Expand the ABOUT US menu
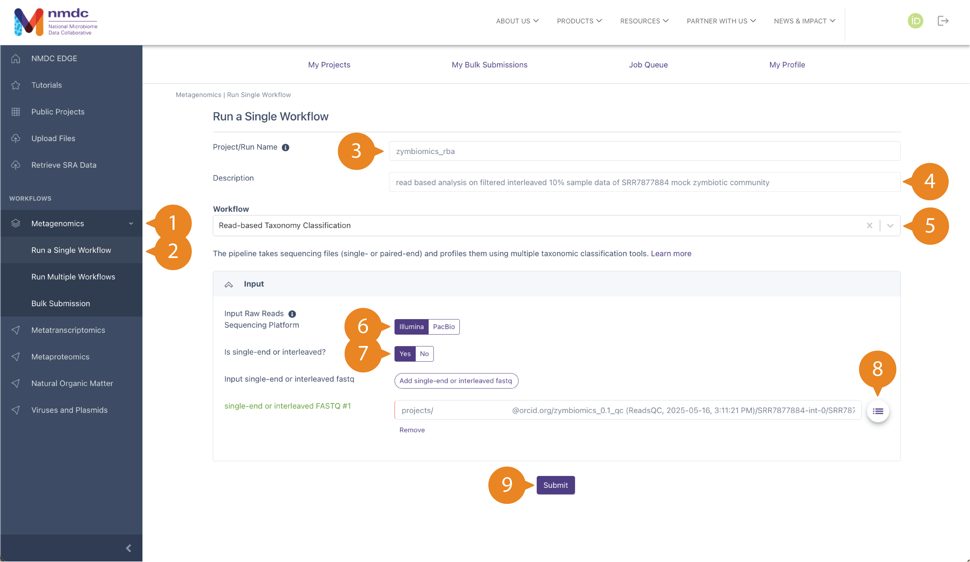970x562 pixels. click(x=517, y=21)
